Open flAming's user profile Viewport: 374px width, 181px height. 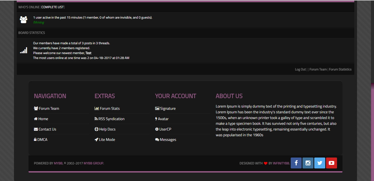[39, 22]
